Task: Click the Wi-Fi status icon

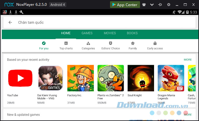Action: click(179, 12)
